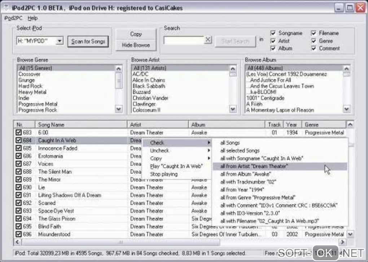The width and height of the screenshot is (368, 262).
Task: Click the horizontal scrollbar thumb of song list
Action: pos(121,242)
